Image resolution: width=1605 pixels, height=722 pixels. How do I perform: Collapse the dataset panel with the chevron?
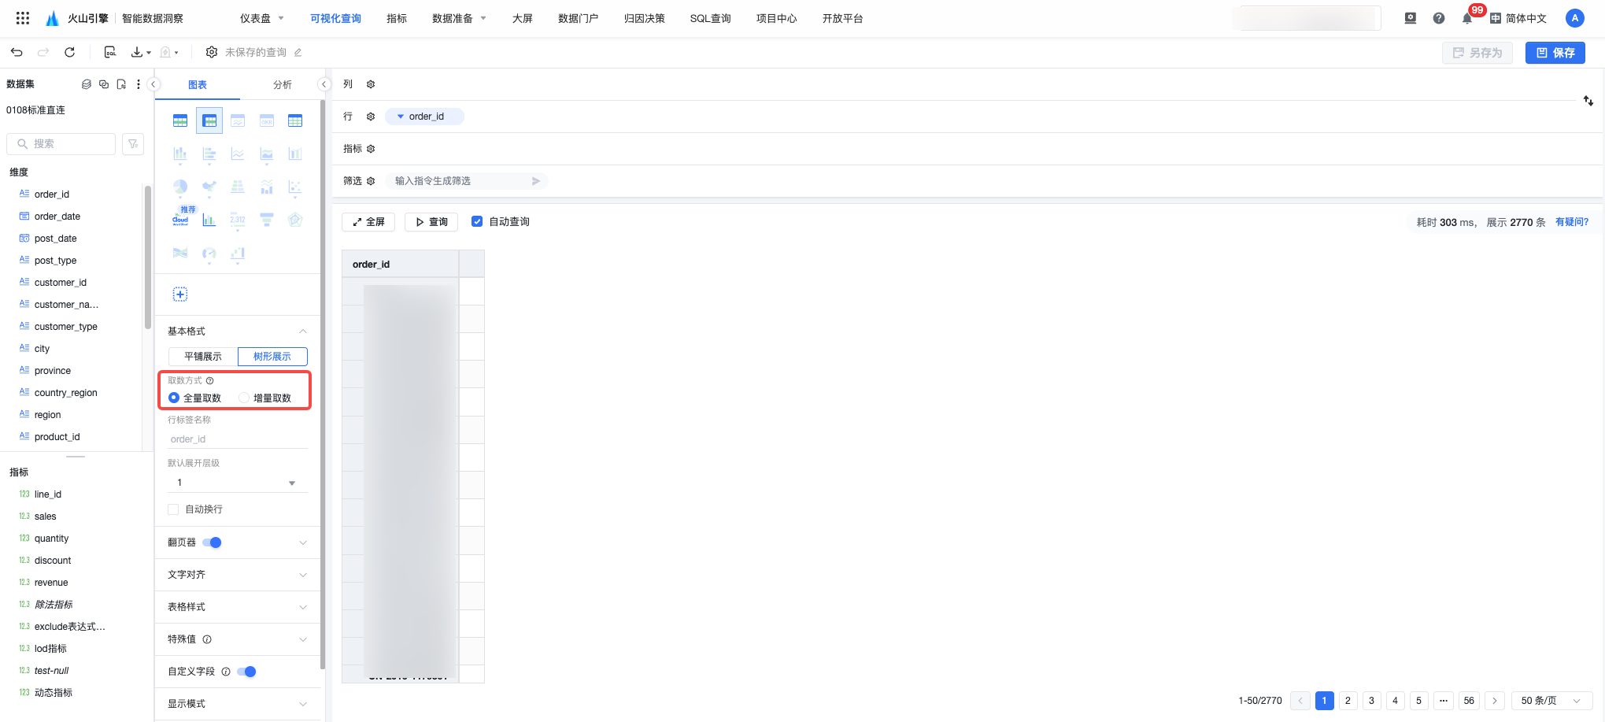pos(154,84)
